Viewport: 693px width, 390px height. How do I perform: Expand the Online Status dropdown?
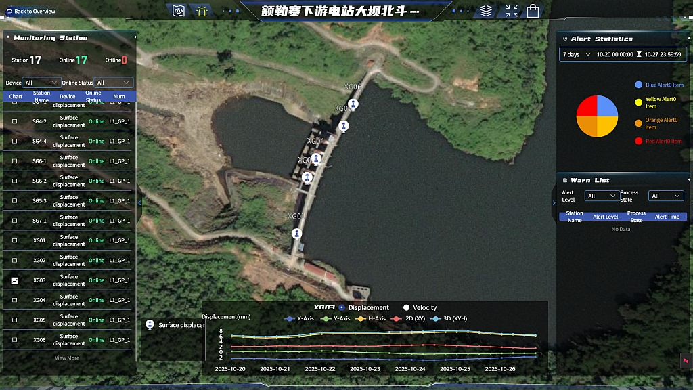point(114,83)
